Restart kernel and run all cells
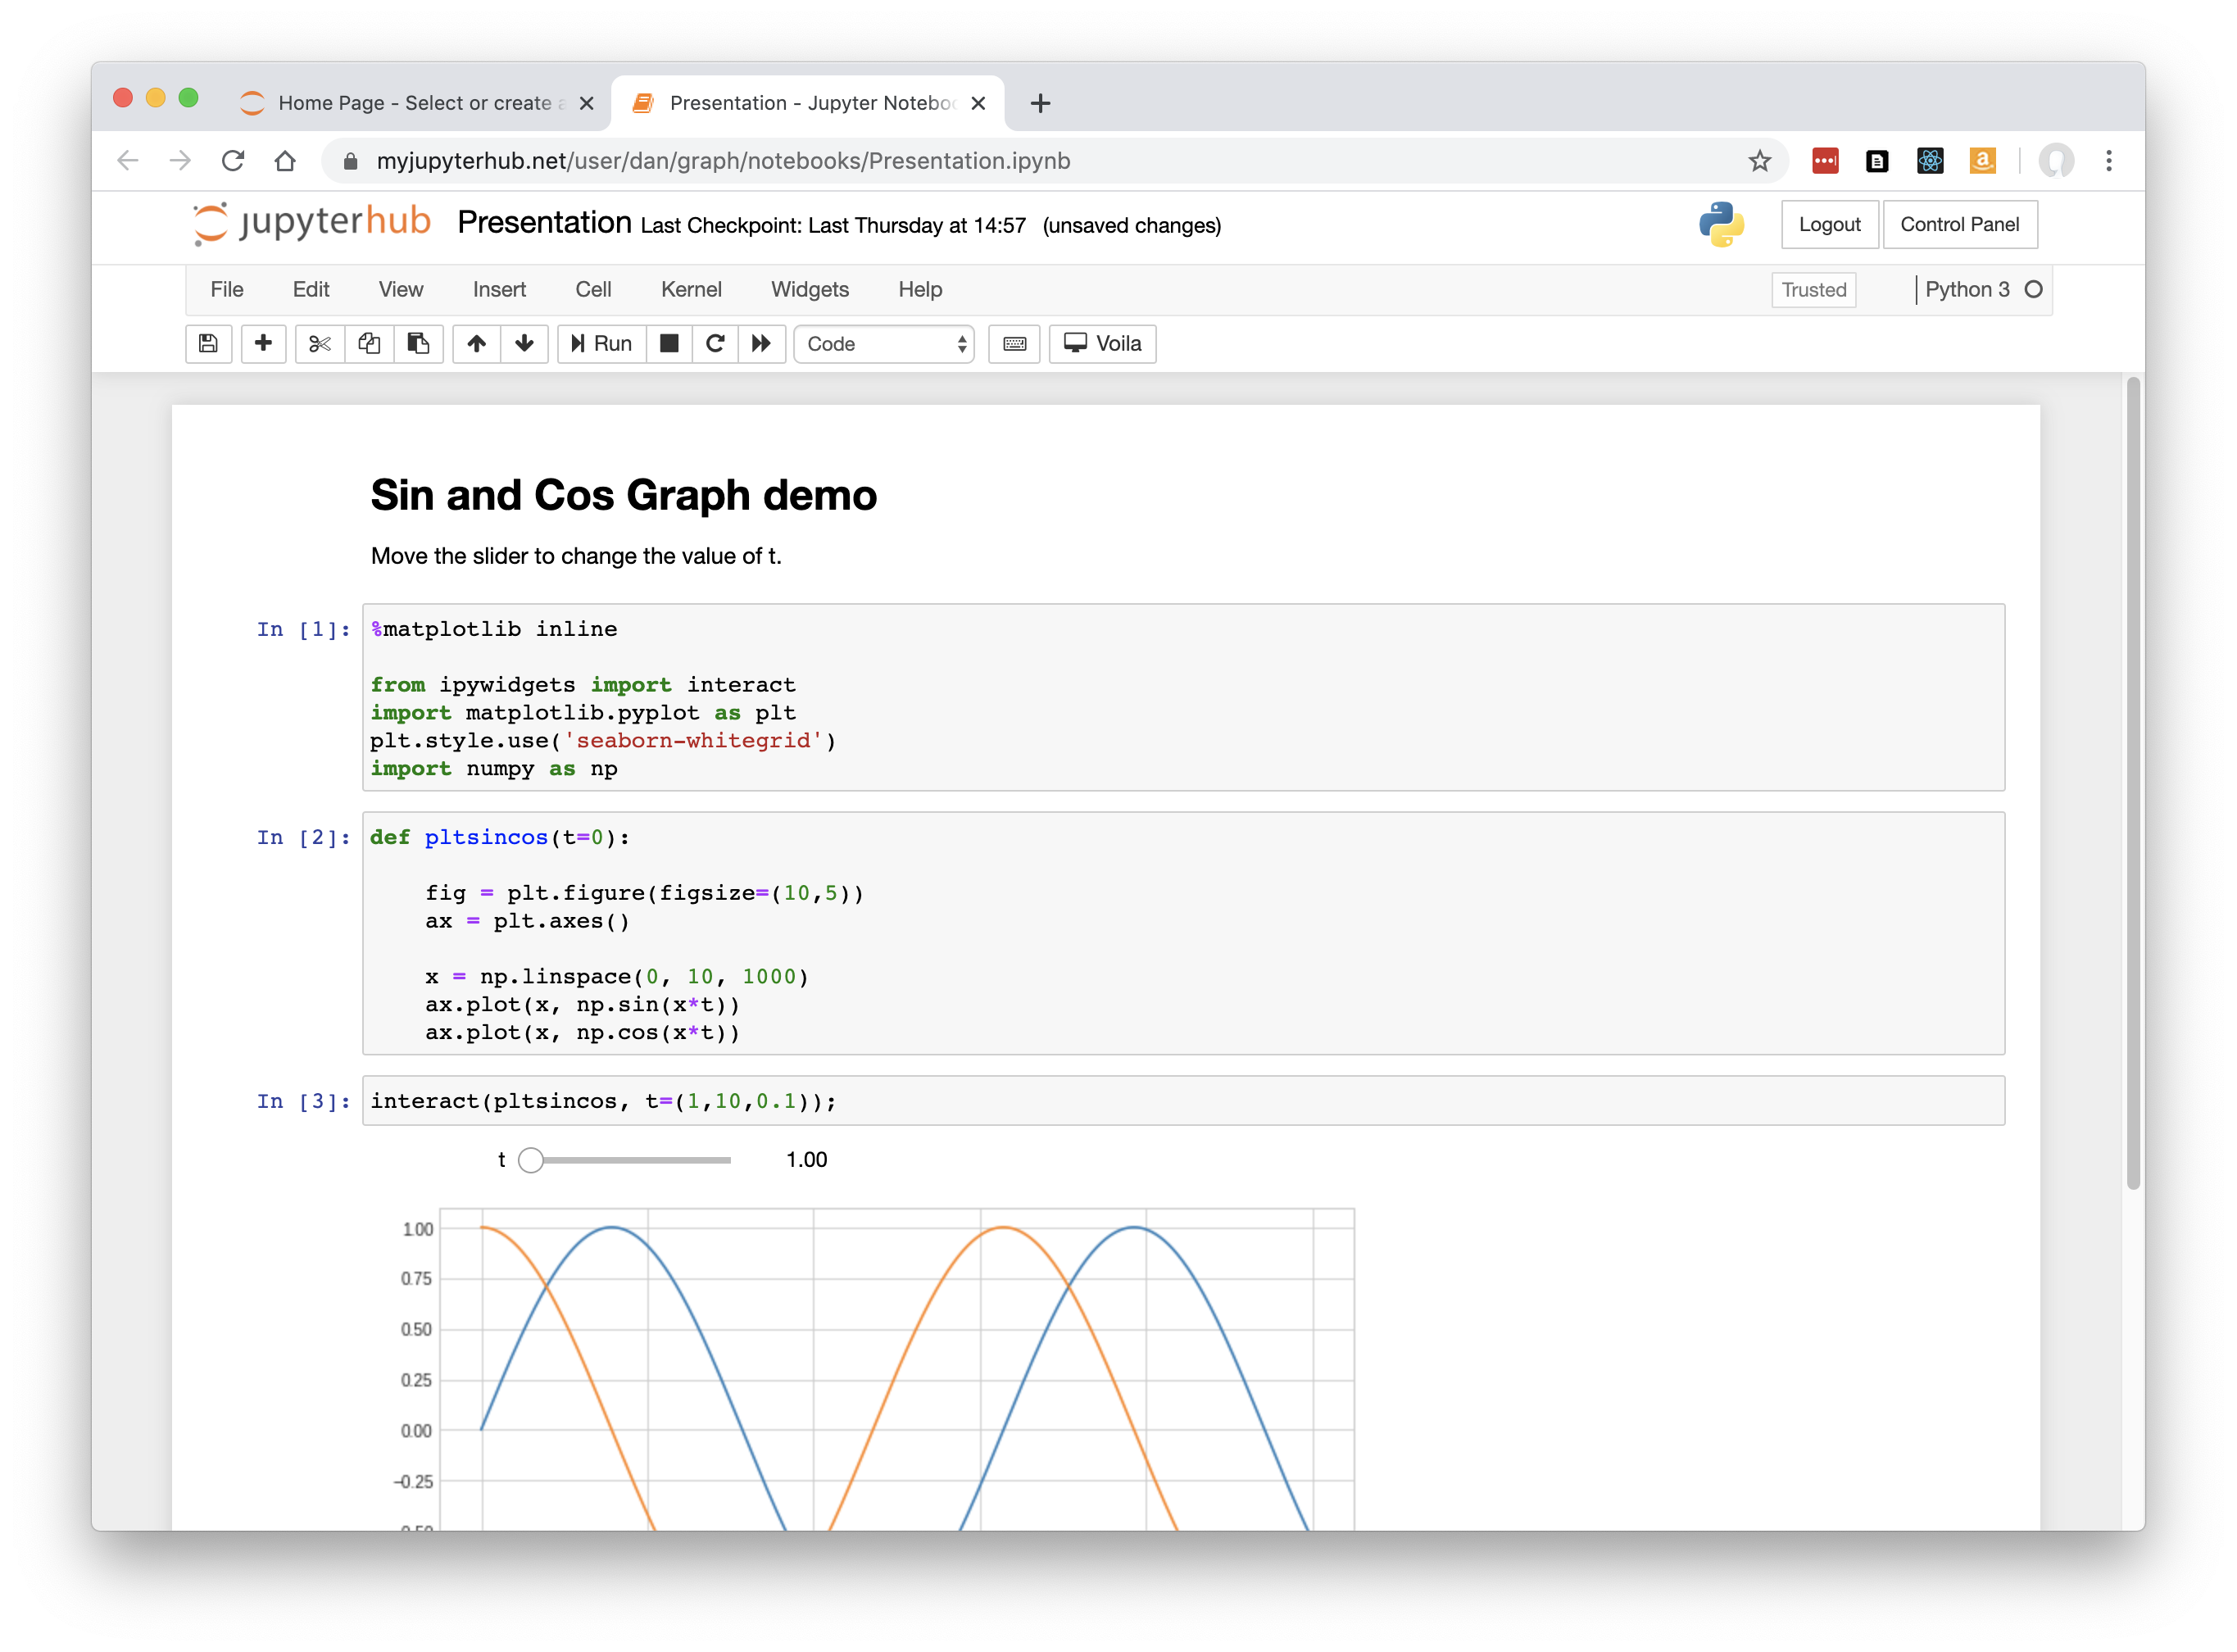The height and width of the screenshot is (1652, 2237). tap(762, 344)
